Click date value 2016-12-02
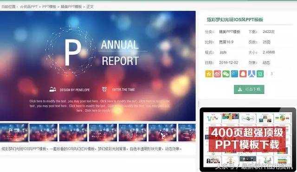This screenshot has height=172, width=297. pyautogui.click(x=229, y=63)
